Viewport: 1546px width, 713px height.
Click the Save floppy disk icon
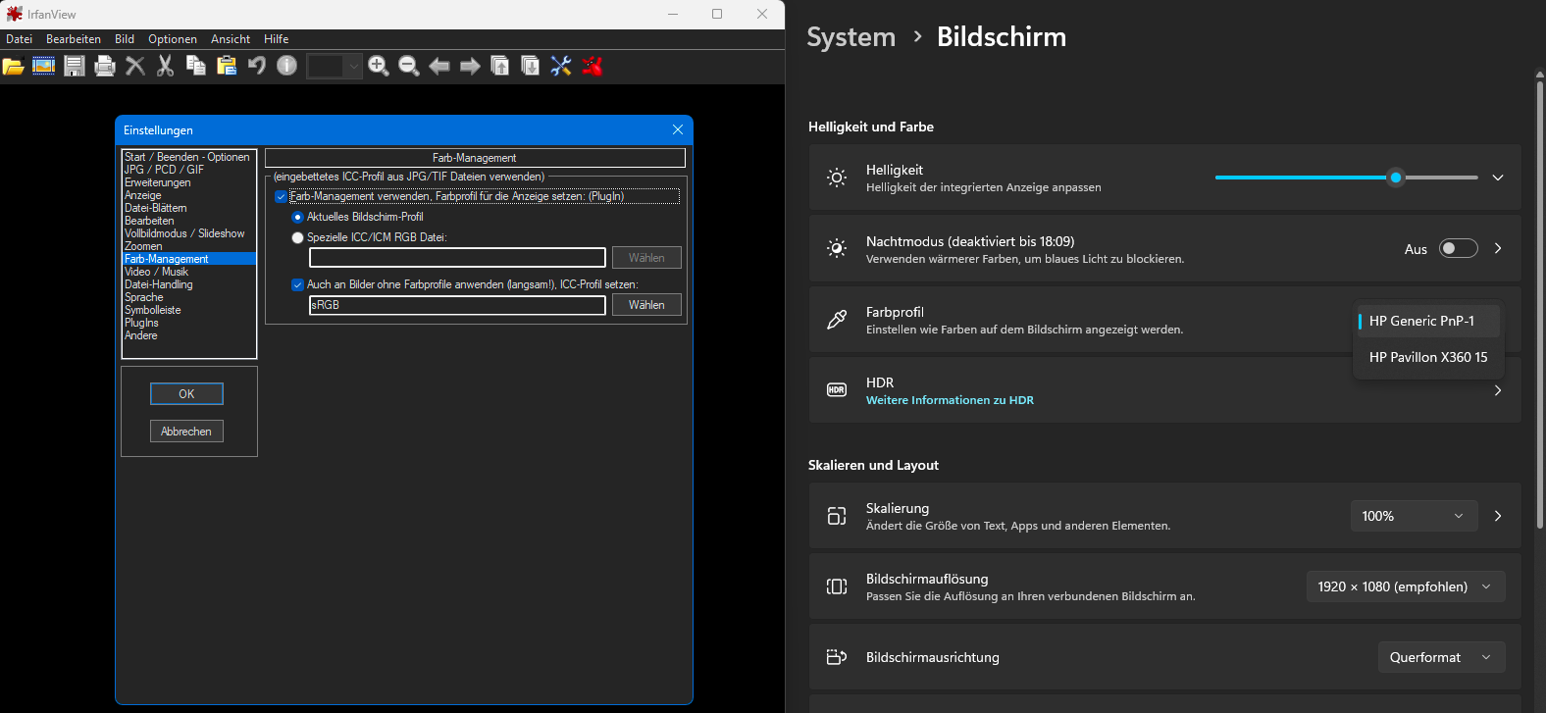[74, 66]
